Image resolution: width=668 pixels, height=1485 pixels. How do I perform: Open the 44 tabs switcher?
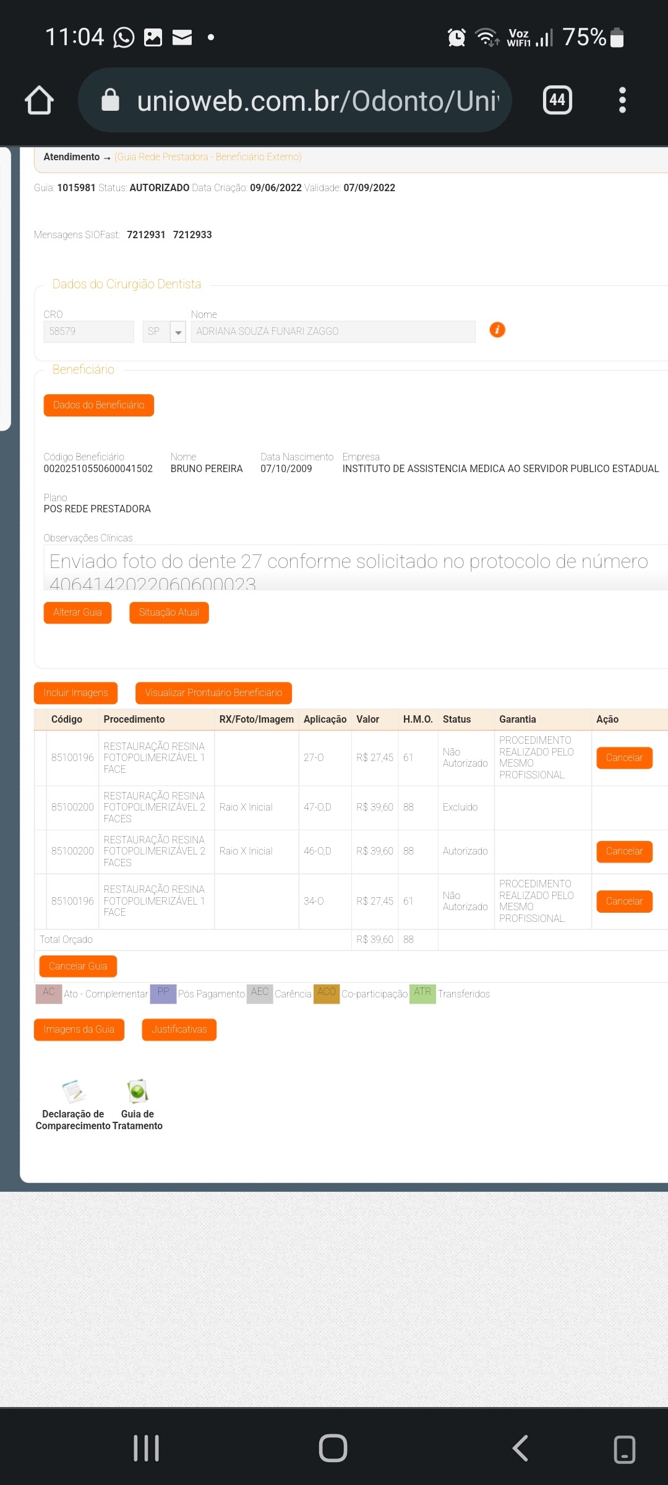pos(557,100)
